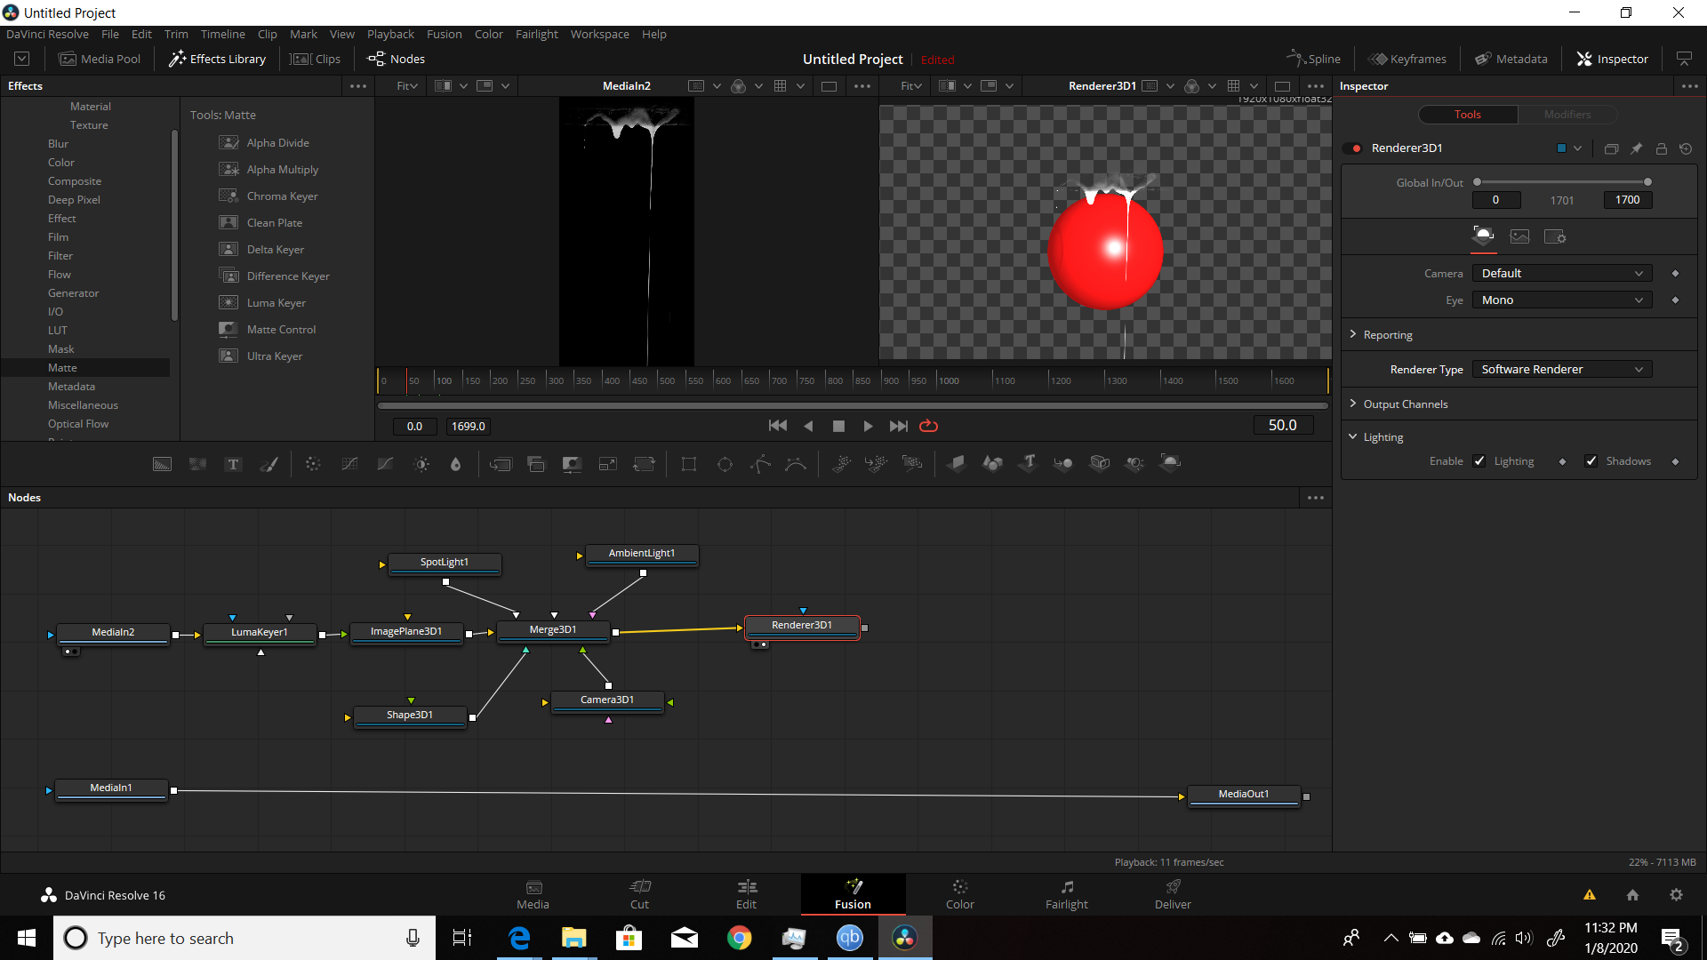Reset Renderer3D1 controls to default
This screenshot has height=960, width=1707.
[1686, 148]
